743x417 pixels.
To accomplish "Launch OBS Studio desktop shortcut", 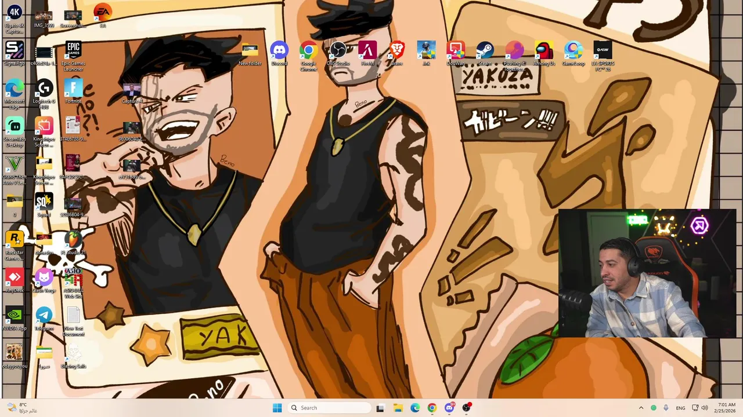I will [x=338, y=53].
